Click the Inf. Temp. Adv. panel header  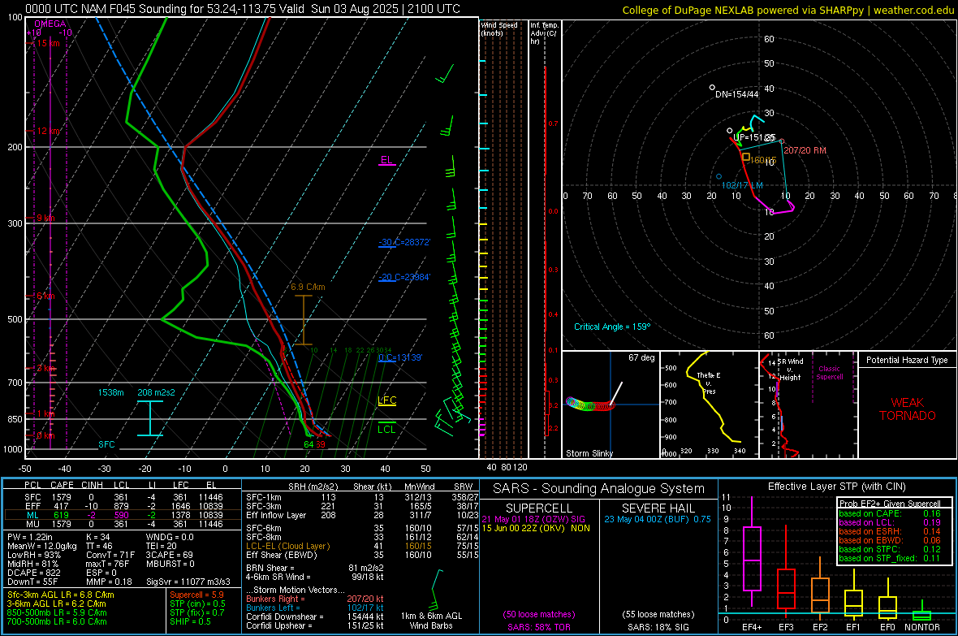point(545,33)
